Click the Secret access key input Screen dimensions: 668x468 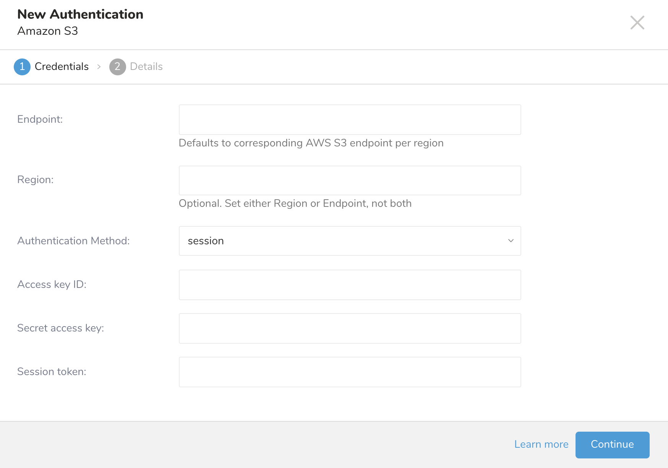(350, 328)
